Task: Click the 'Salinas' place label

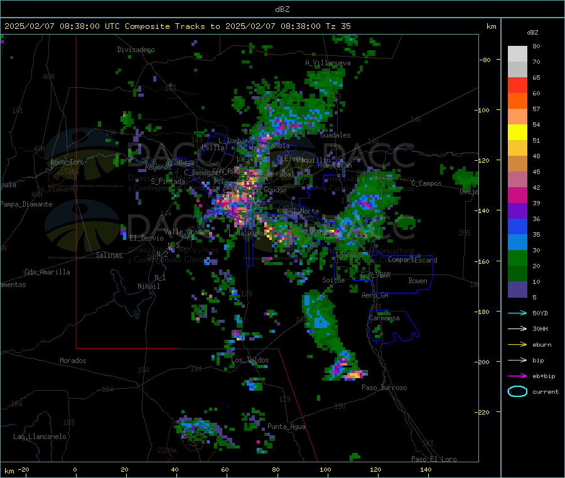Action: (x=109, y=255)
